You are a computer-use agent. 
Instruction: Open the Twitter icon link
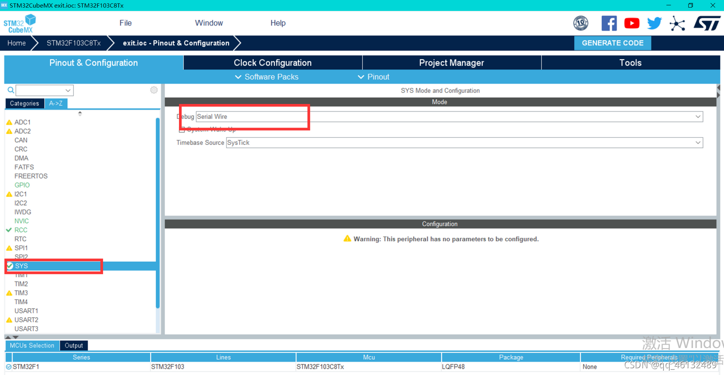654,23
